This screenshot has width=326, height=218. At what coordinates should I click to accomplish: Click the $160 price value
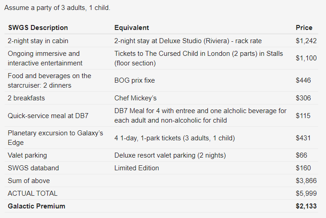point(303,168)
